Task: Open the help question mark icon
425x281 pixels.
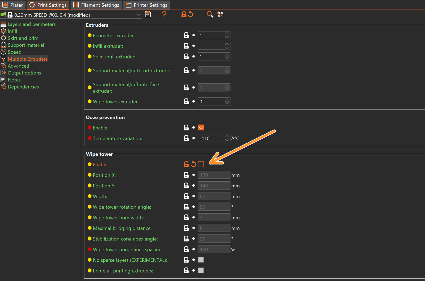Action: pyautogui.click(x=164, y=15)
